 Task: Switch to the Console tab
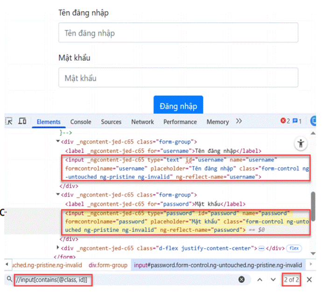[x=81, y=122]
